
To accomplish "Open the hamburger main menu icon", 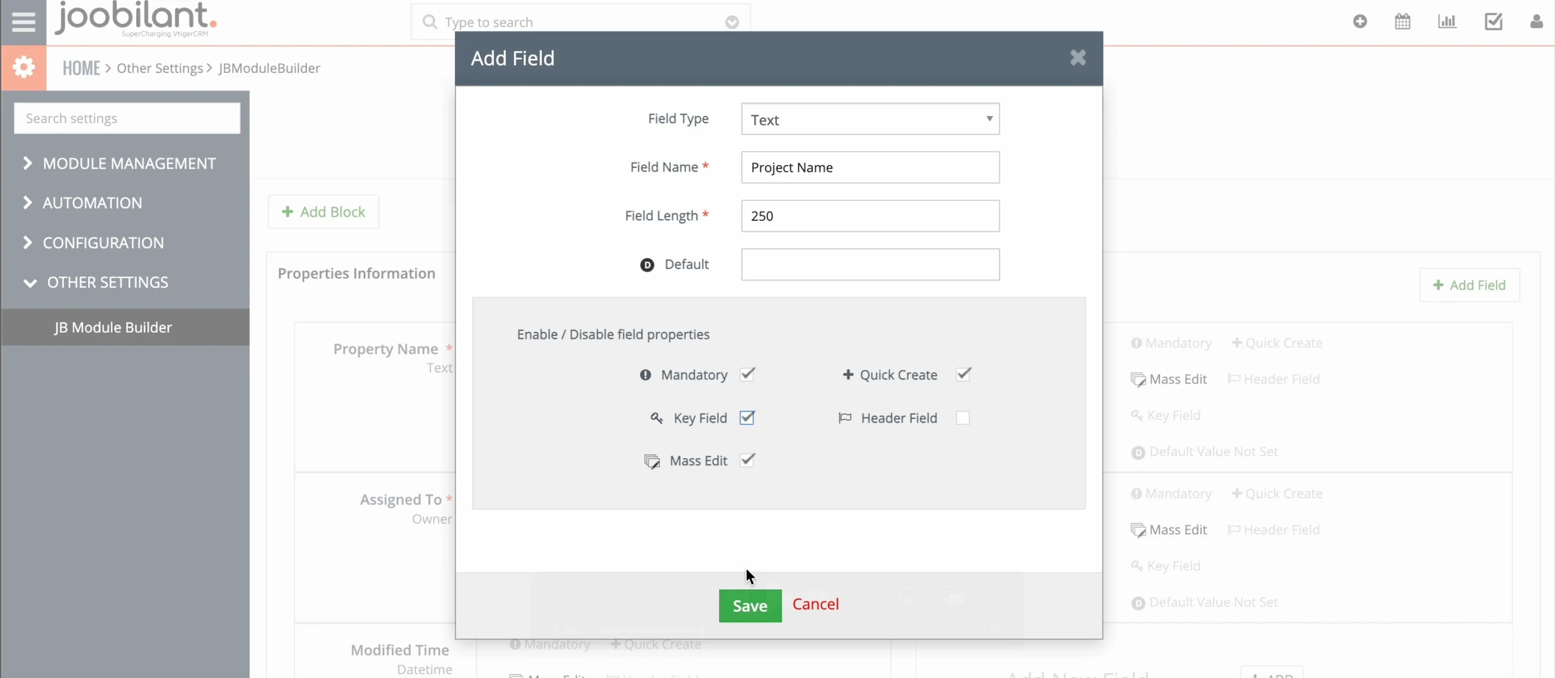I will [x=23, y=22].
